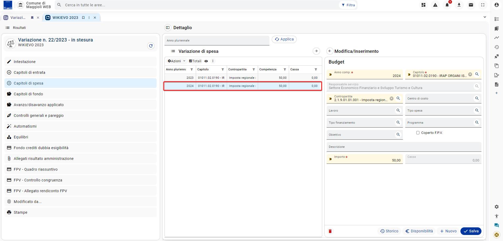
Task: Open Intestazione section
Action: (x=80, y=62)
